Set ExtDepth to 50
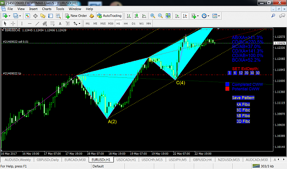287x169 pixels. point(258,73)
